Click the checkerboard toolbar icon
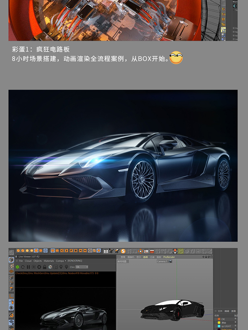This screenshot has width=248, height=330. click(x=90, y=251)
